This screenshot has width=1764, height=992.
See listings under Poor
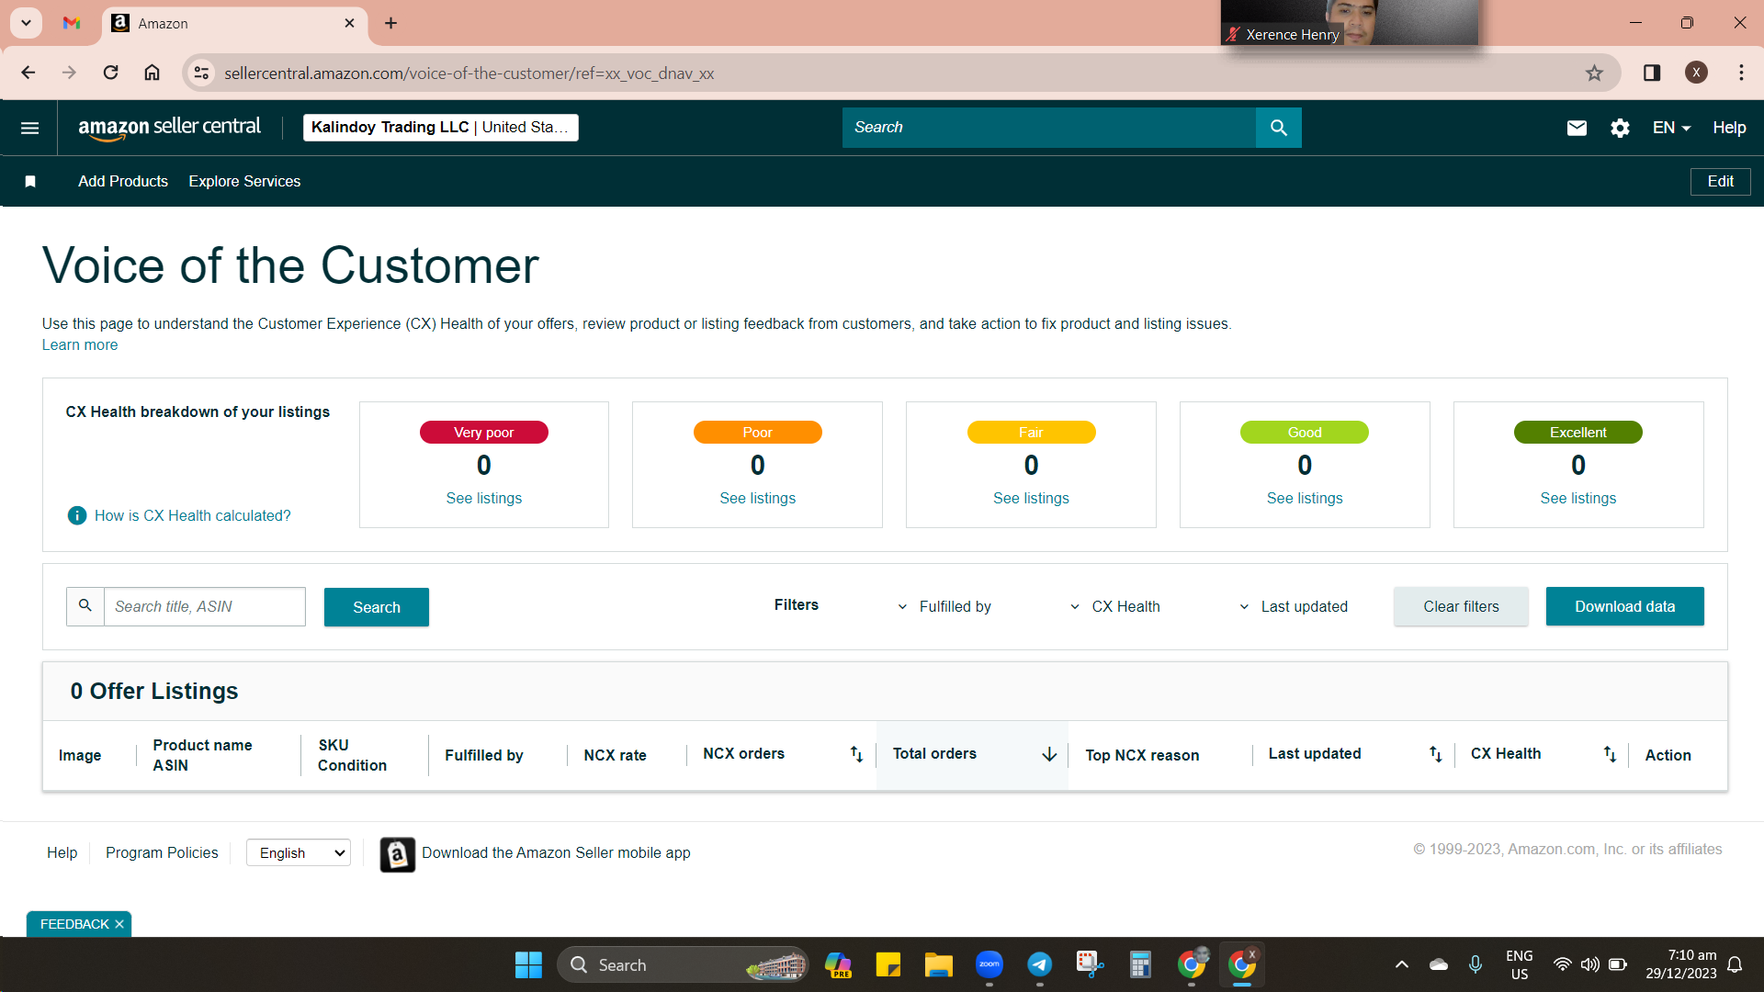pyautogui.click(x=758, y=499)
